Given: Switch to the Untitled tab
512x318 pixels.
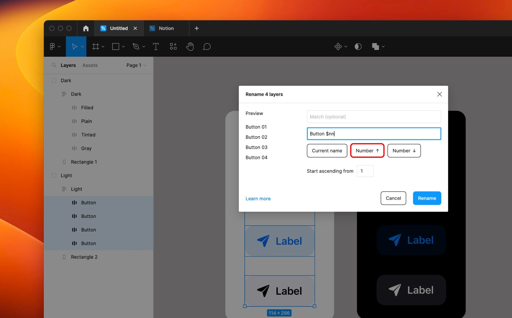Looking at the screenshot, I should pyautogui.click(x=119, y=28).
